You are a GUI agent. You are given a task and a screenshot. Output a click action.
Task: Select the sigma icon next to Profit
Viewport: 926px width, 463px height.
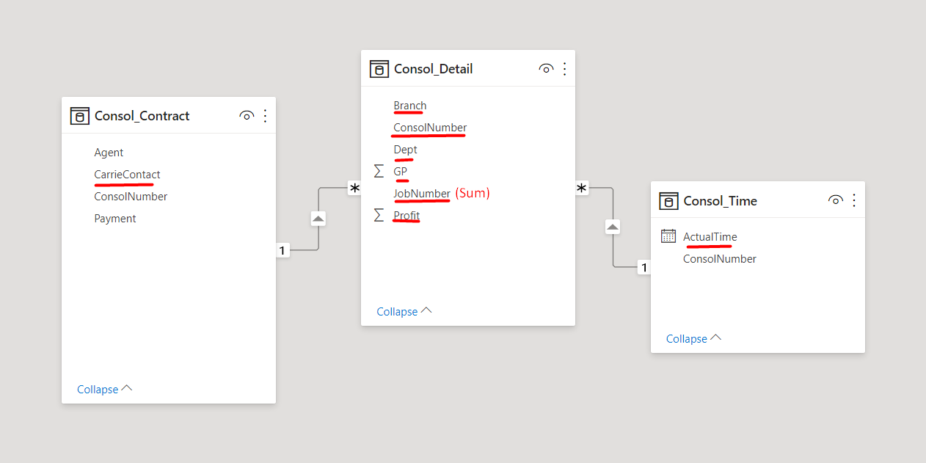[x=379, y=215]
